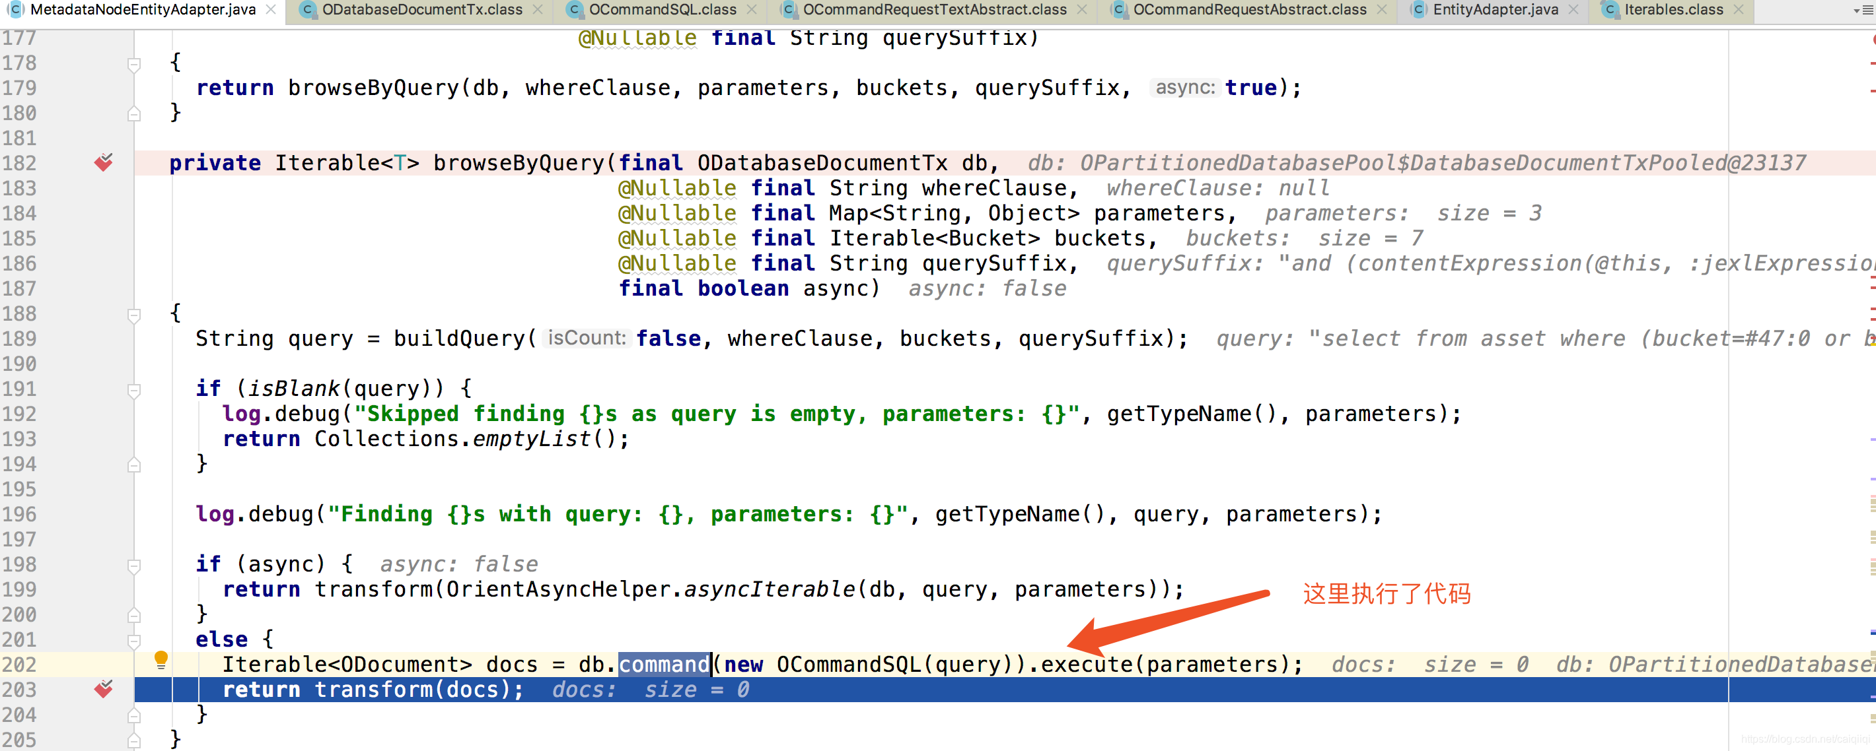Click line number 196 in the gutter
The height and width of the screenshot is (751, 1876).
click(x=19, y=515)
